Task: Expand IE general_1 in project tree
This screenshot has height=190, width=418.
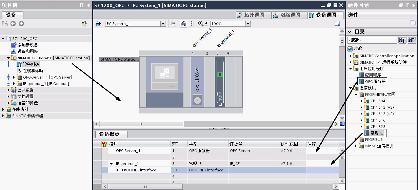Action: coord(14,84)
